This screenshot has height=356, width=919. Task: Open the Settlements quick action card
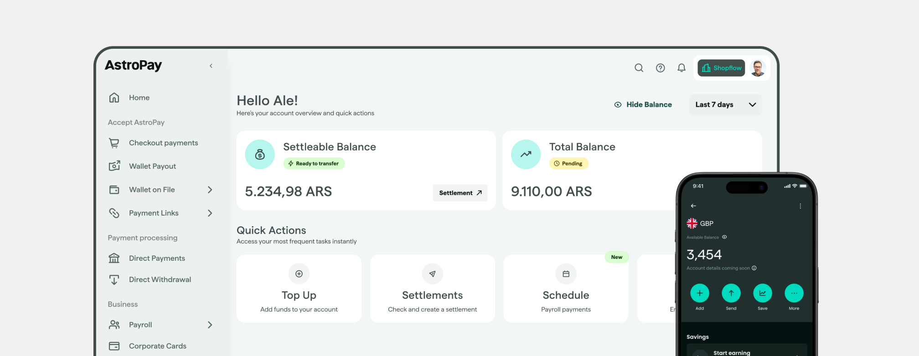(x=433, y=289)
